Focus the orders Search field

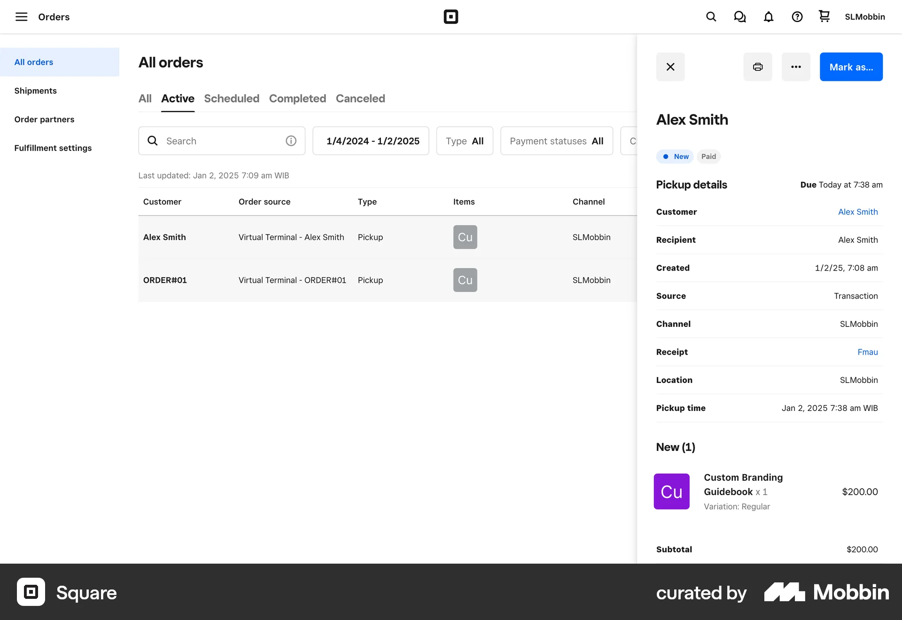coord(221,141)
